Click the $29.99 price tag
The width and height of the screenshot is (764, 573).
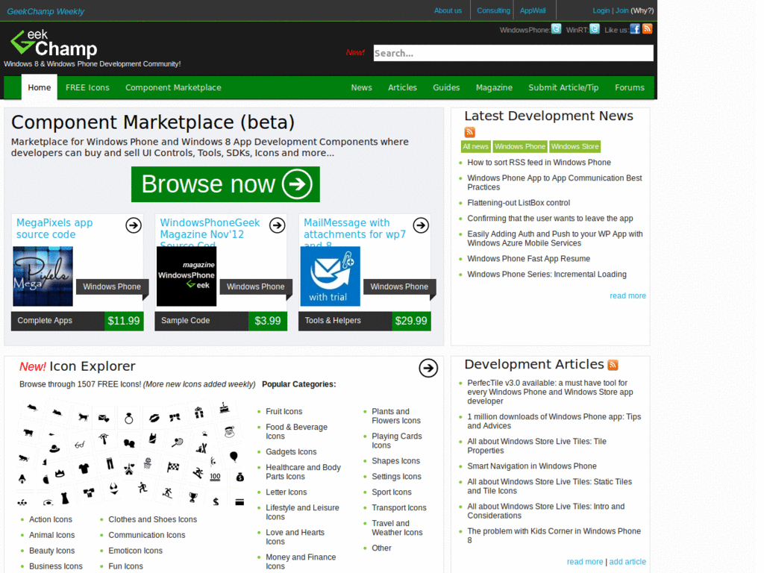411,321
